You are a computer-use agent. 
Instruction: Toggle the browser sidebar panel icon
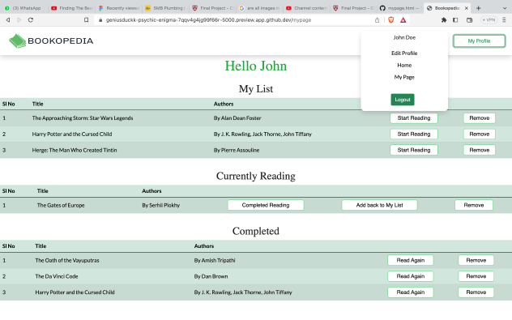click(455, 20)
